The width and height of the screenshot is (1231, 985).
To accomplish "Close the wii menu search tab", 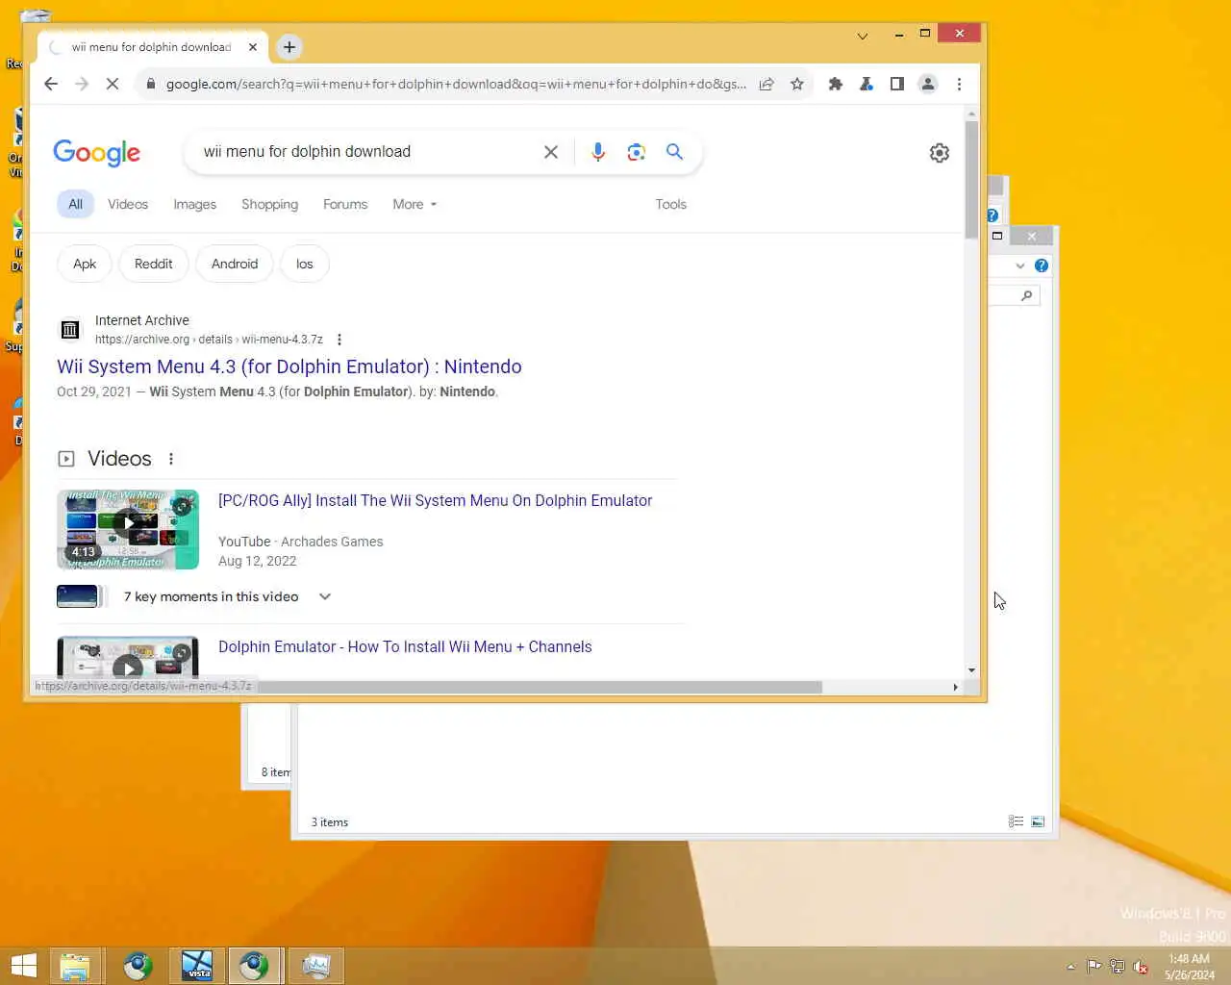I will 253,46.
